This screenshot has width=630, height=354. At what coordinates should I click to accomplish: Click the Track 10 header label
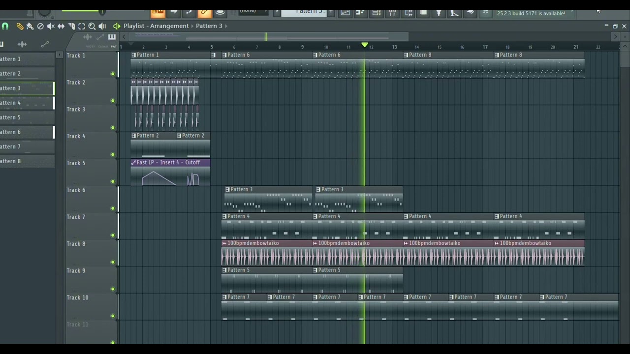(77, 297)
